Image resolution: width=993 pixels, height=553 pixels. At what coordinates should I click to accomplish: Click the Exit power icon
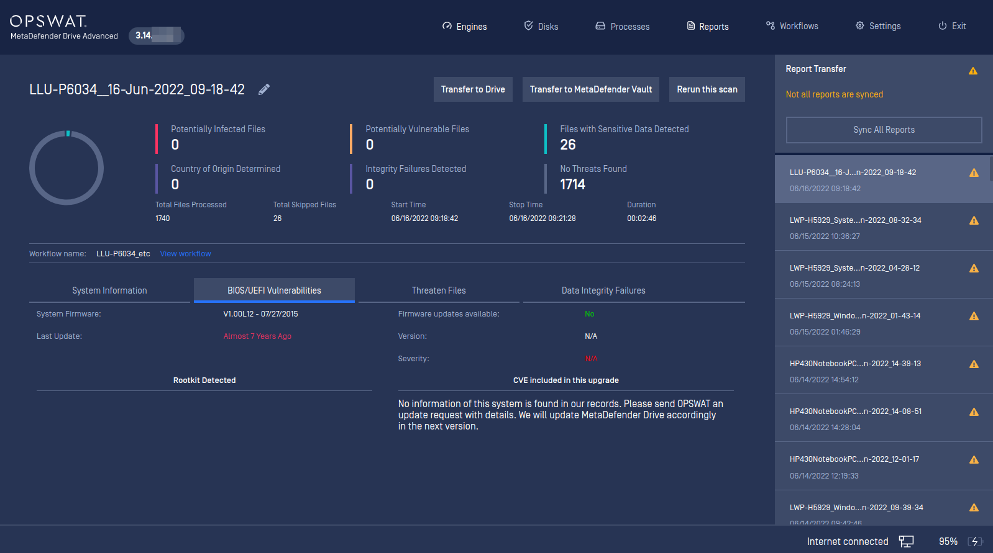coord(943,25)
